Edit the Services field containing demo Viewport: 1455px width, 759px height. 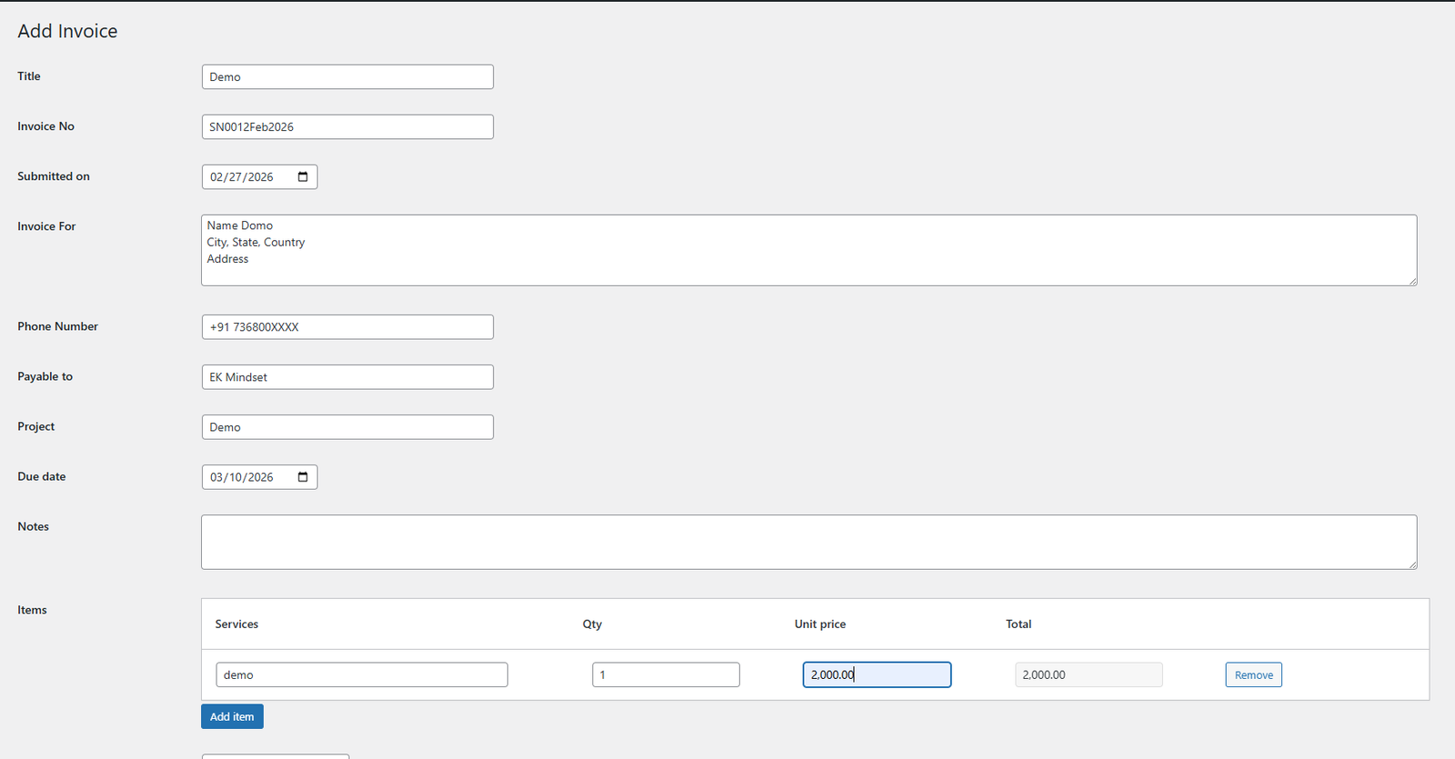click(x=361, y=674)
